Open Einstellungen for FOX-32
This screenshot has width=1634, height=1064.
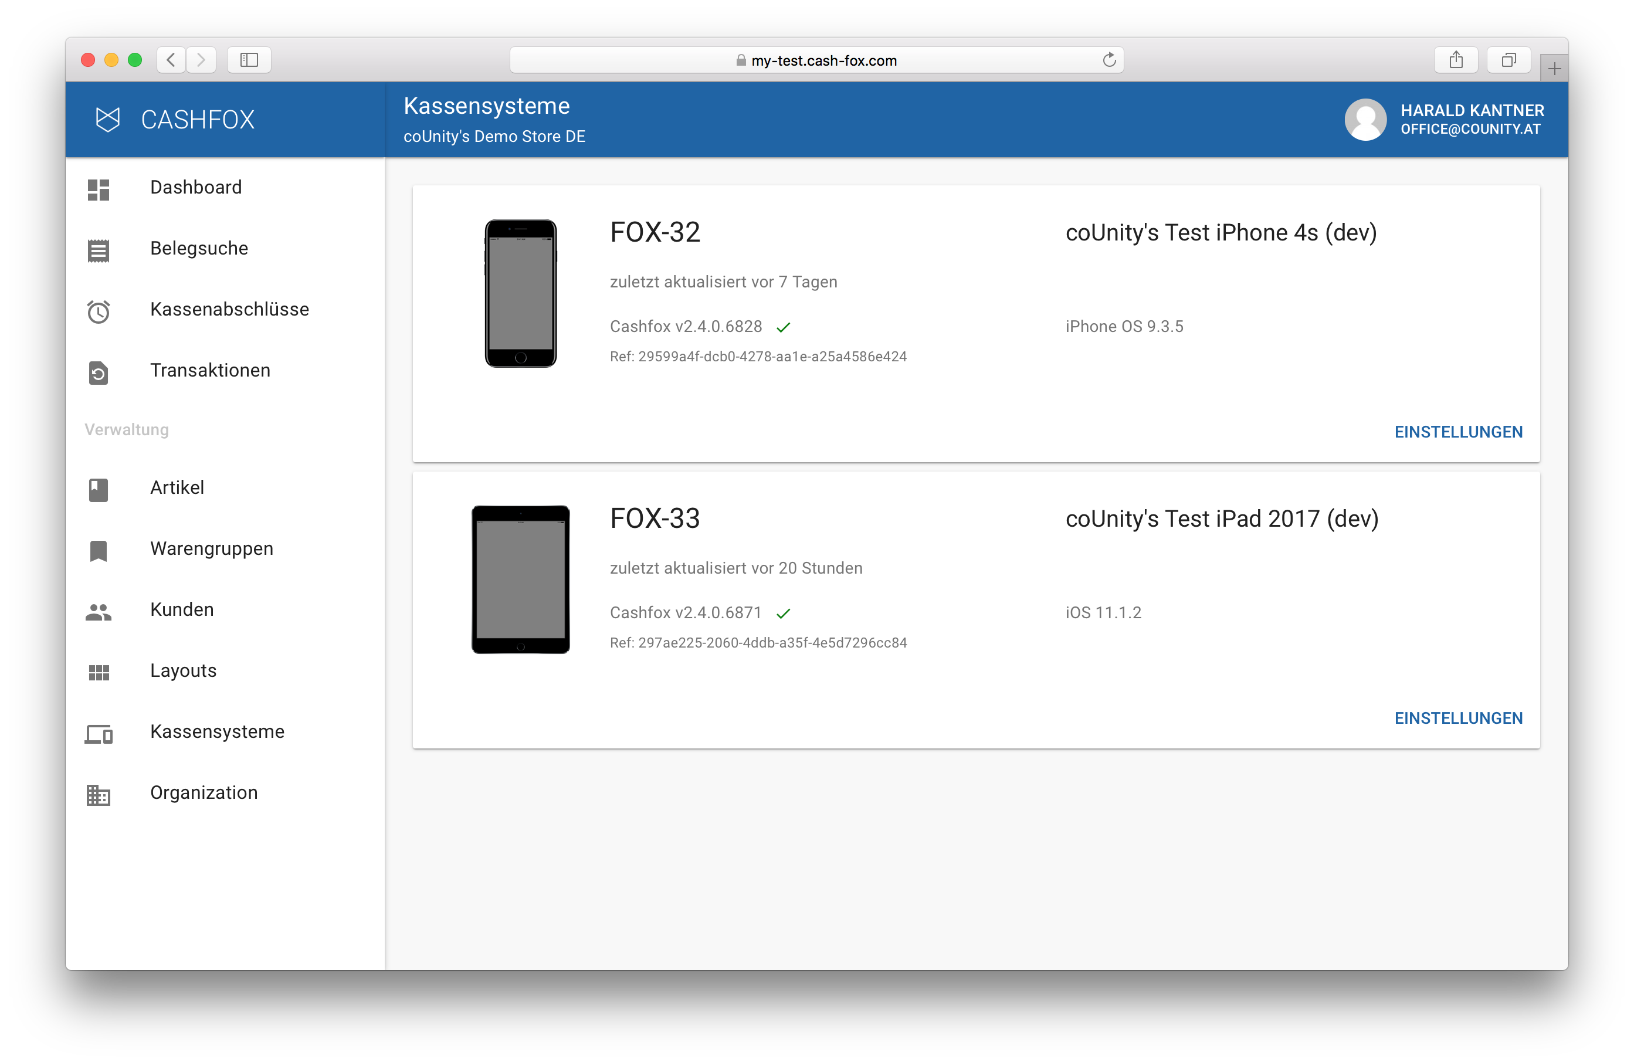[x=1457, y=432]
